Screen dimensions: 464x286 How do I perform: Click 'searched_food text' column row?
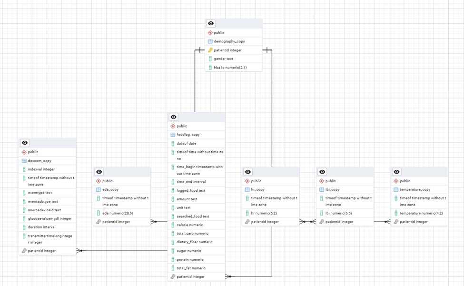click(x=196, y=217)
